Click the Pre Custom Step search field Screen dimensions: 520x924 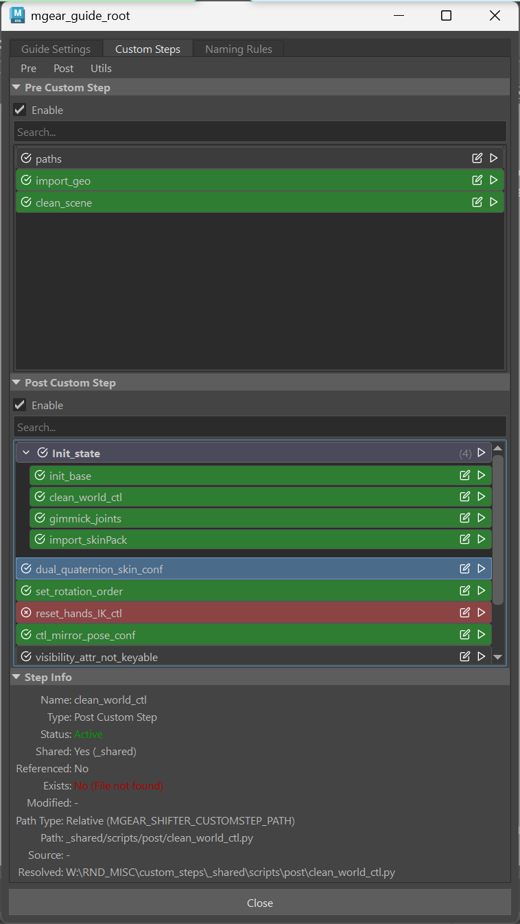pos(260,132)
